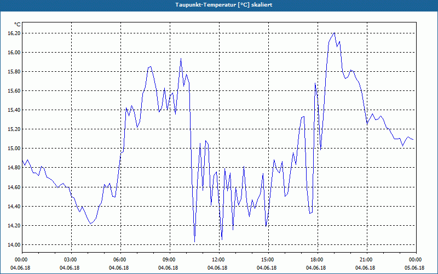
Task: Click the chart title 'Taupunkt-Temperatur [°C] skaliert'
Action: [224, 5]
